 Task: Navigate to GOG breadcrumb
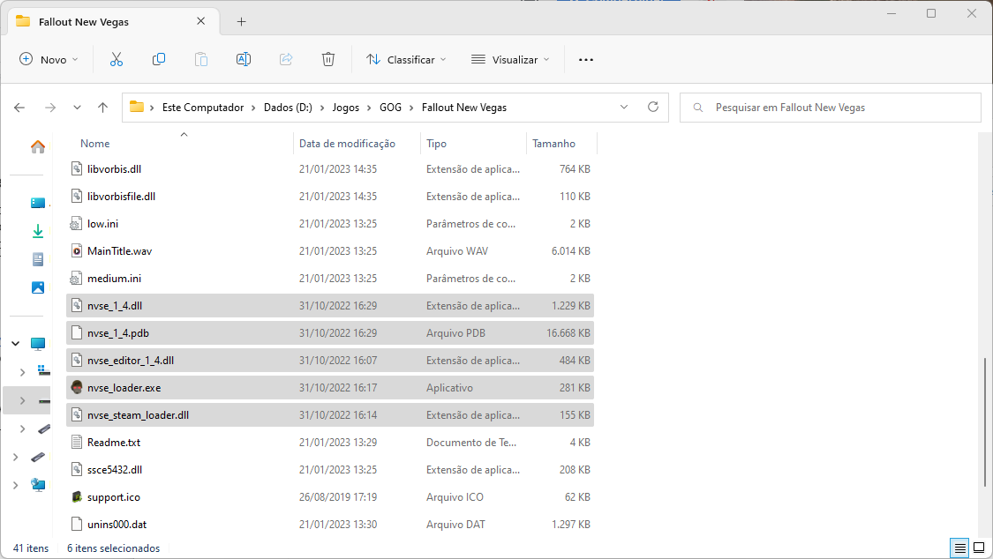tap(390, 108)
